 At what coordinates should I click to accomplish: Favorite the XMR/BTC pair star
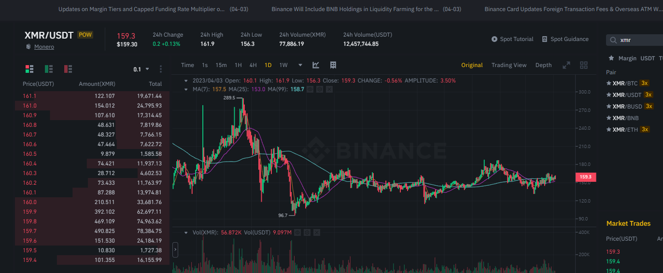pos(609,83)
